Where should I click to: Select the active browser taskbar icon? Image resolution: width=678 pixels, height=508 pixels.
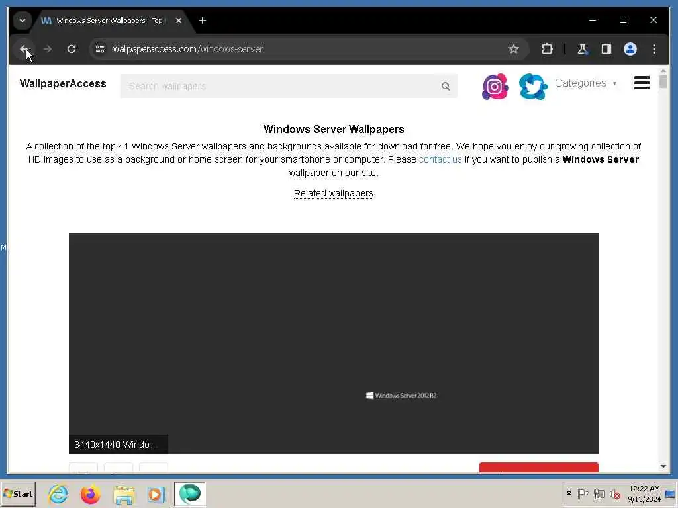click(x=190, y=493)
